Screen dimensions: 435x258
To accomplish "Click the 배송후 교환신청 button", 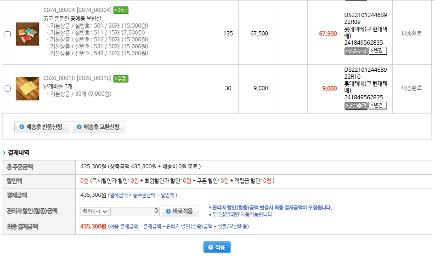I will (x=98, y=127).
